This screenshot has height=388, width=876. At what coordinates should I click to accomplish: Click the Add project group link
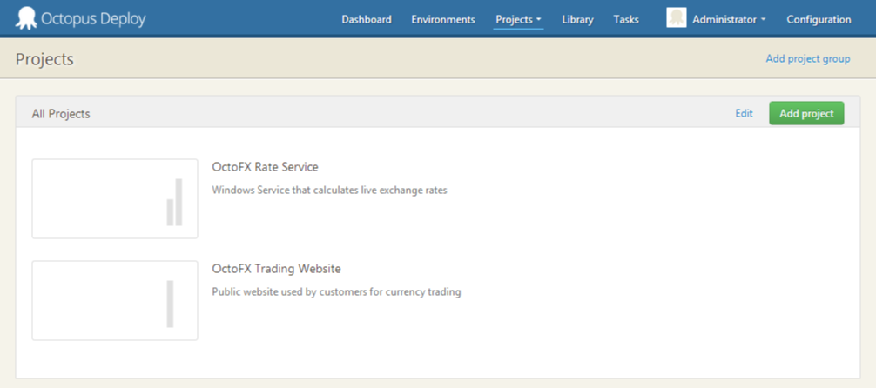(x=807, y=59)
